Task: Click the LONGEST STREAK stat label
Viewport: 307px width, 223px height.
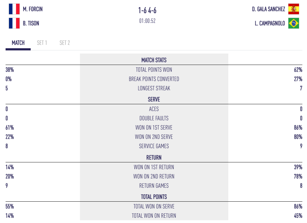Action: [154, 88]
